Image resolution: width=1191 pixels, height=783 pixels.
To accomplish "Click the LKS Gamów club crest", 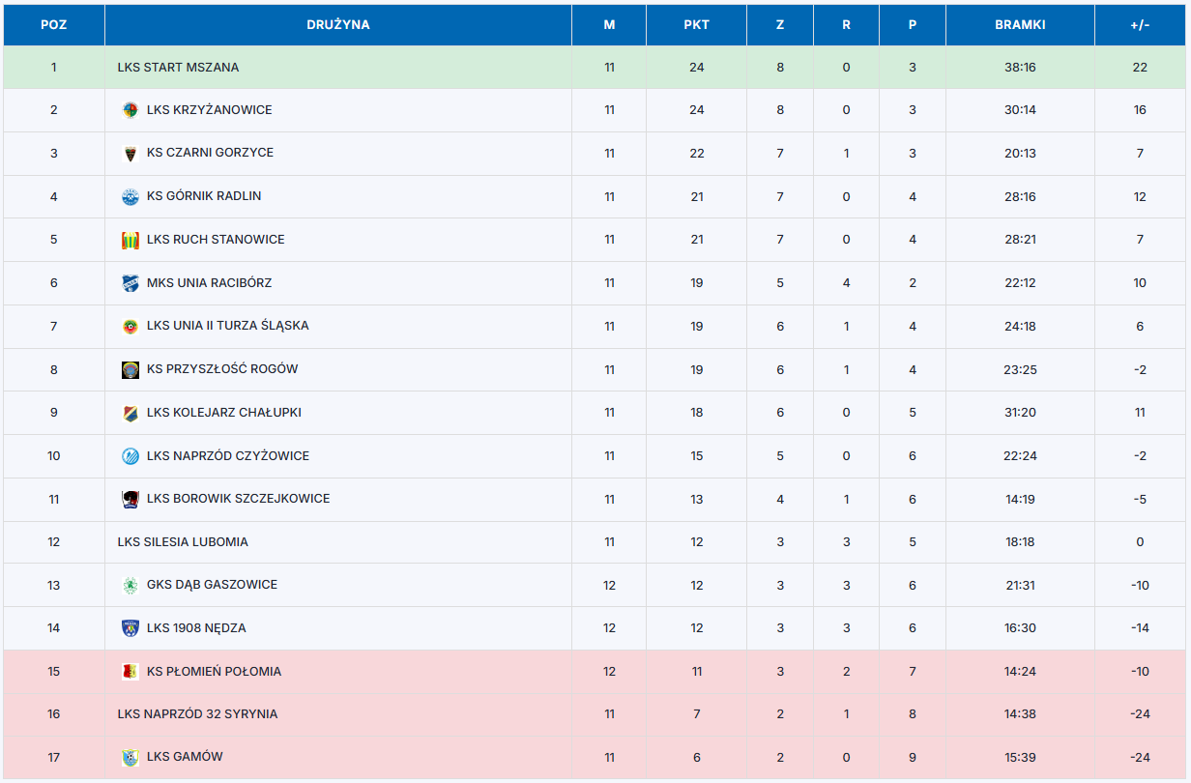I will click(x=130, y=757).
